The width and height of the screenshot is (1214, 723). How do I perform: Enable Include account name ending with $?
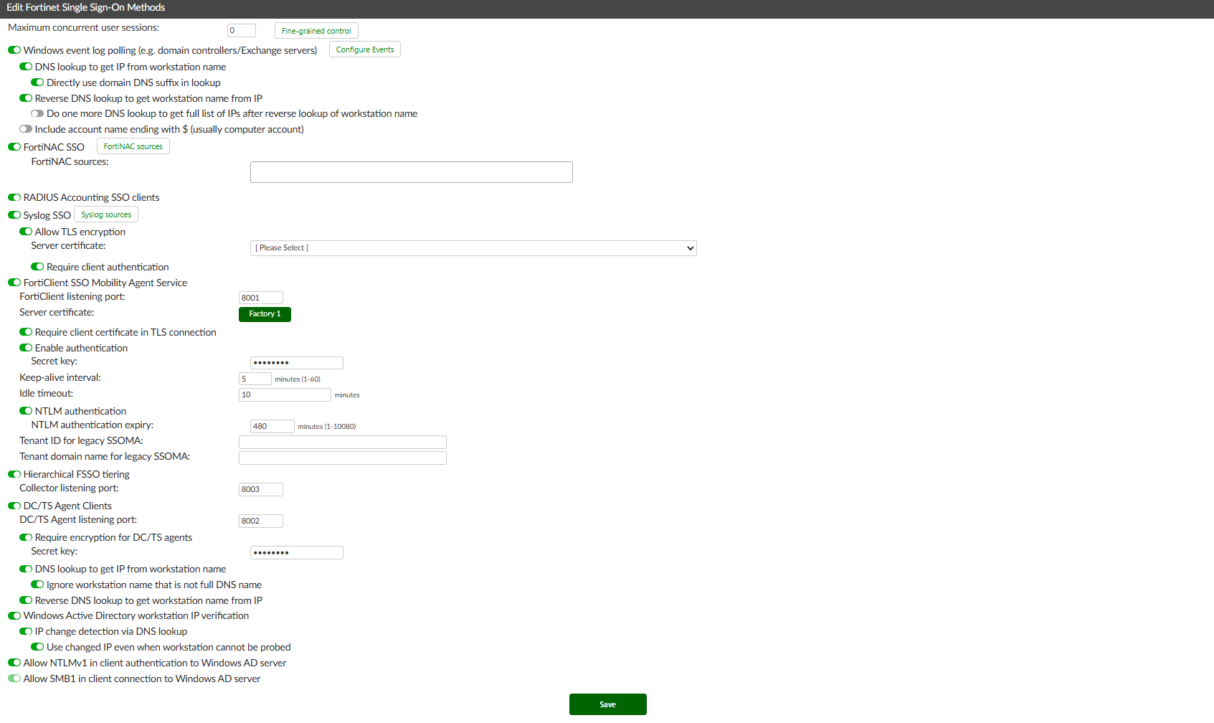pos(26,129)
